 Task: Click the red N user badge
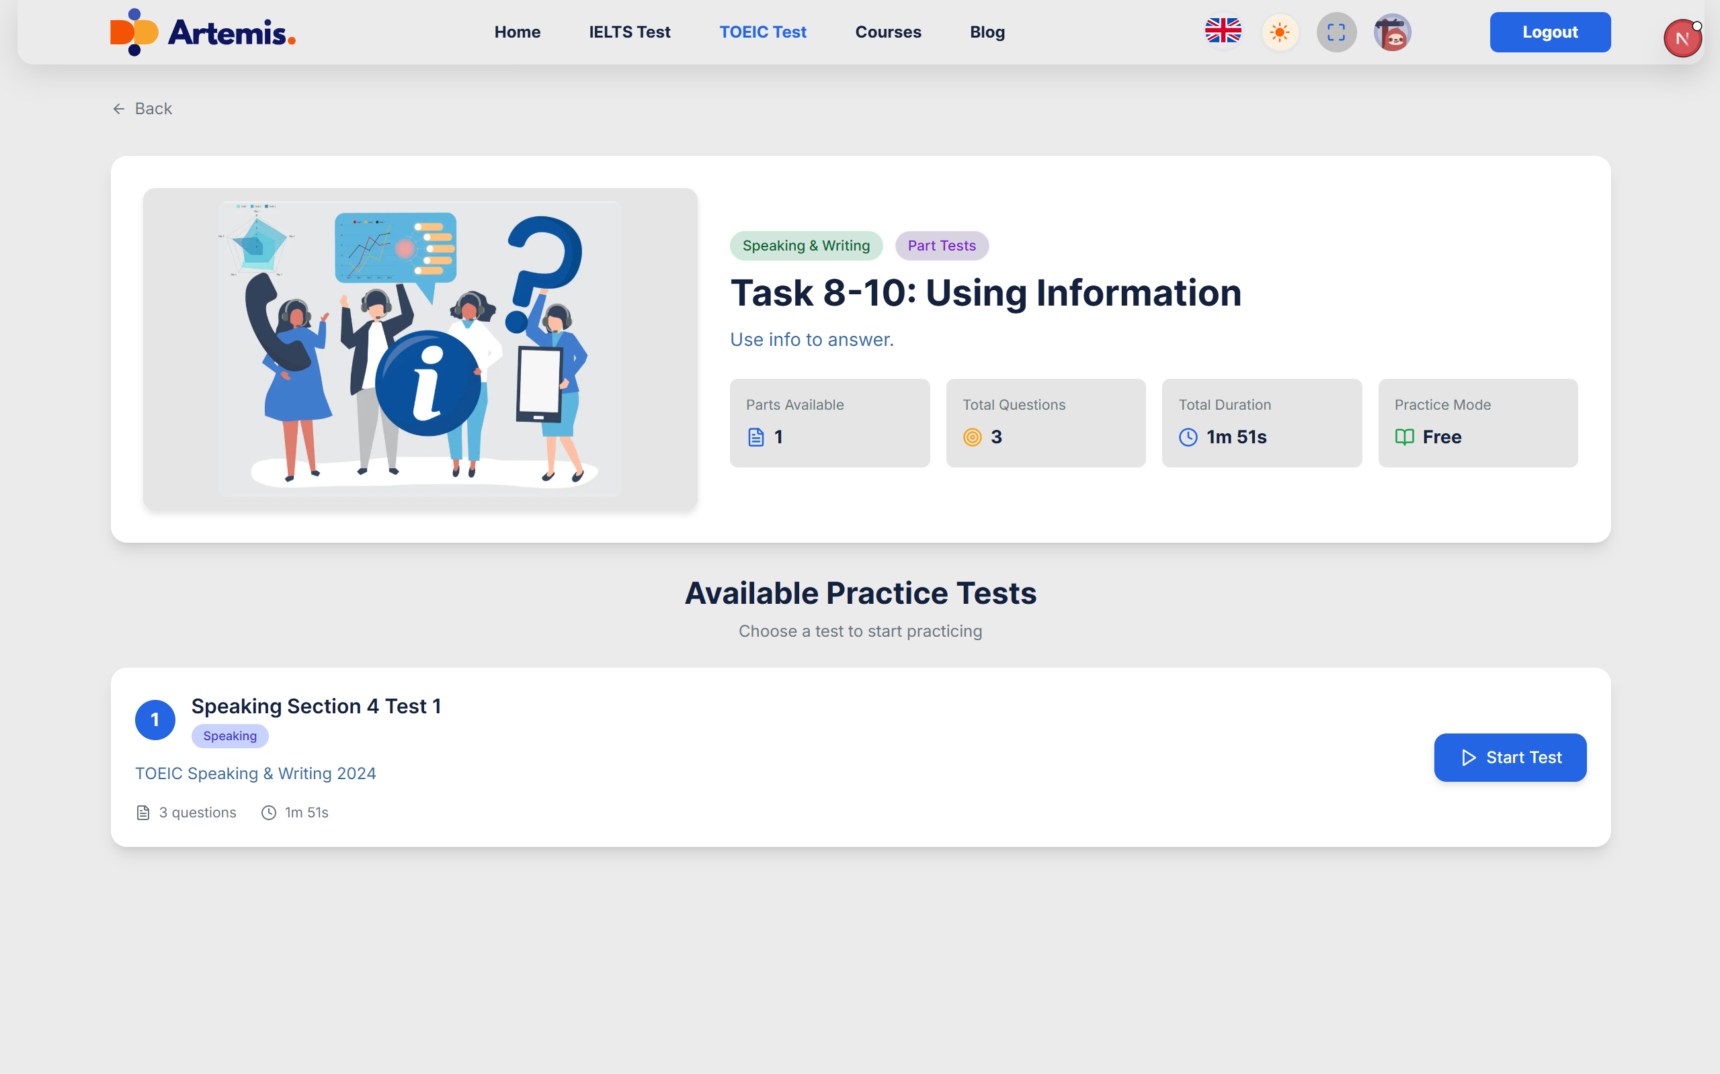click(1682, 38)
